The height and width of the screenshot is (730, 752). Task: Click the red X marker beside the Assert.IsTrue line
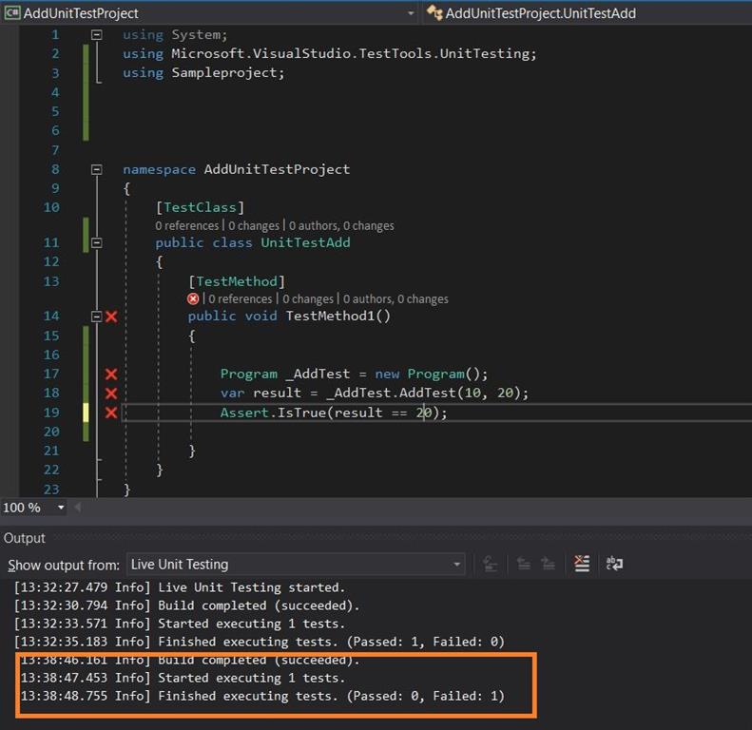coord(111,413)
